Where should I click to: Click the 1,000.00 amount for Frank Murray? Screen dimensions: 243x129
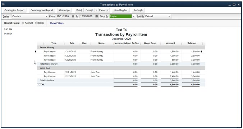tap(174, 56)
